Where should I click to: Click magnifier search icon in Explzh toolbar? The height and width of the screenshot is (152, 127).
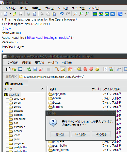point(57,69)
